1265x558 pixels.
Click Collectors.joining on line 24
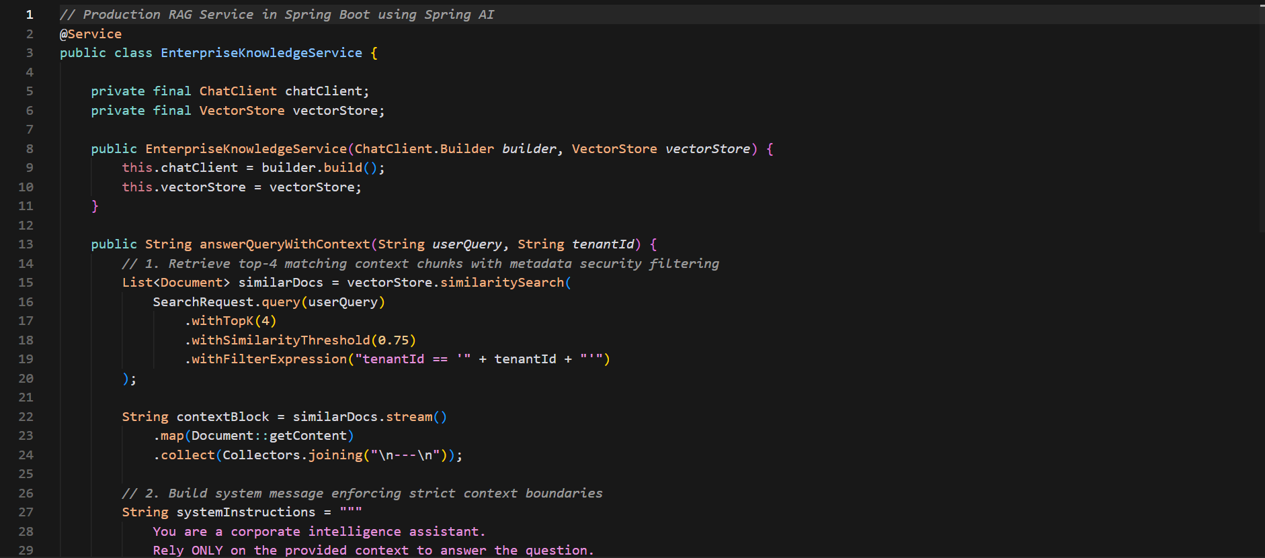(292, 455)
